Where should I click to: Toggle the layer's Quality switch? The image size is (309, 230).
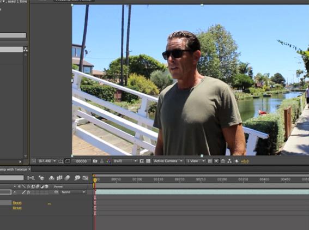tap(24, 192)
